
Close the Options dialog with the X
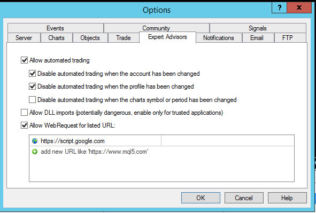(x=299, y=7)
